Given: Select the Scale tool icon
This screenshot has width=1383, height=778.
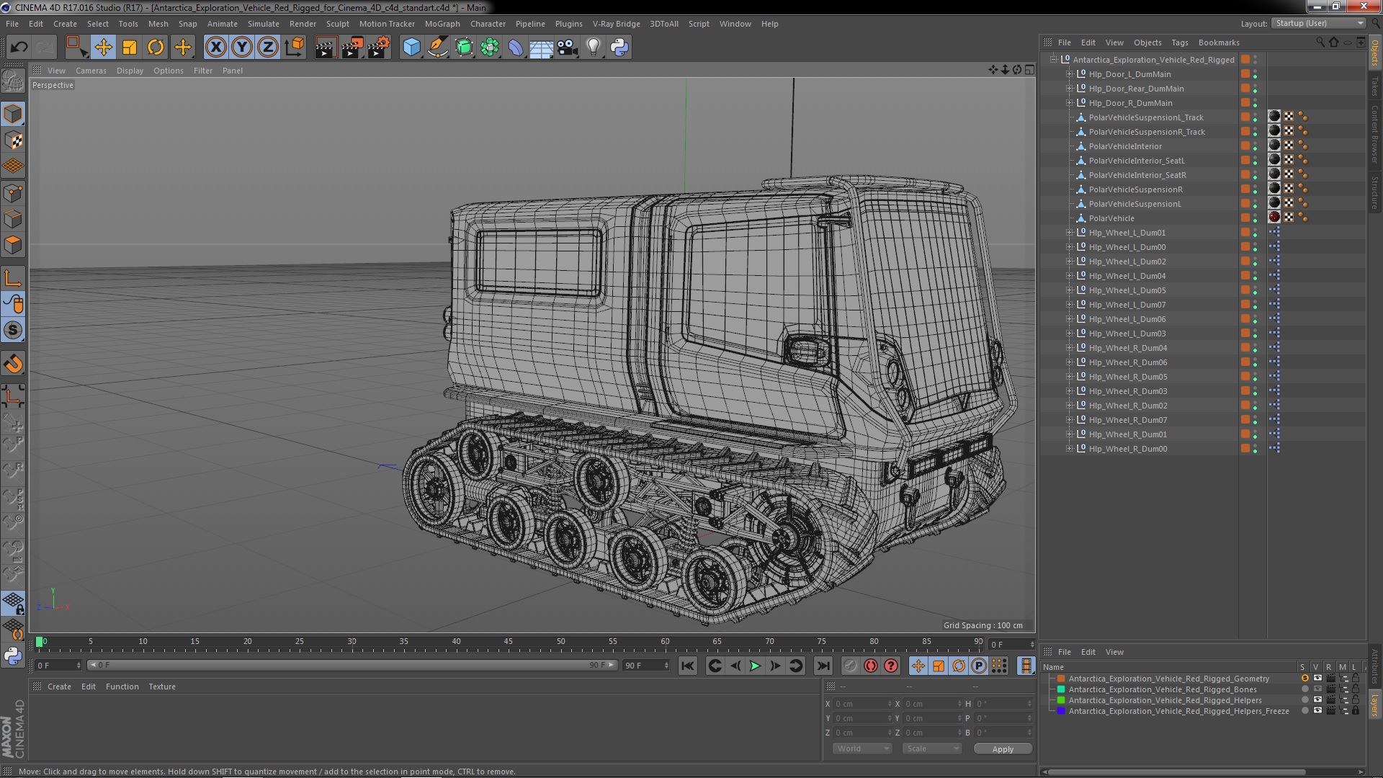Looking at the screenshot, I should coord(130,48).
